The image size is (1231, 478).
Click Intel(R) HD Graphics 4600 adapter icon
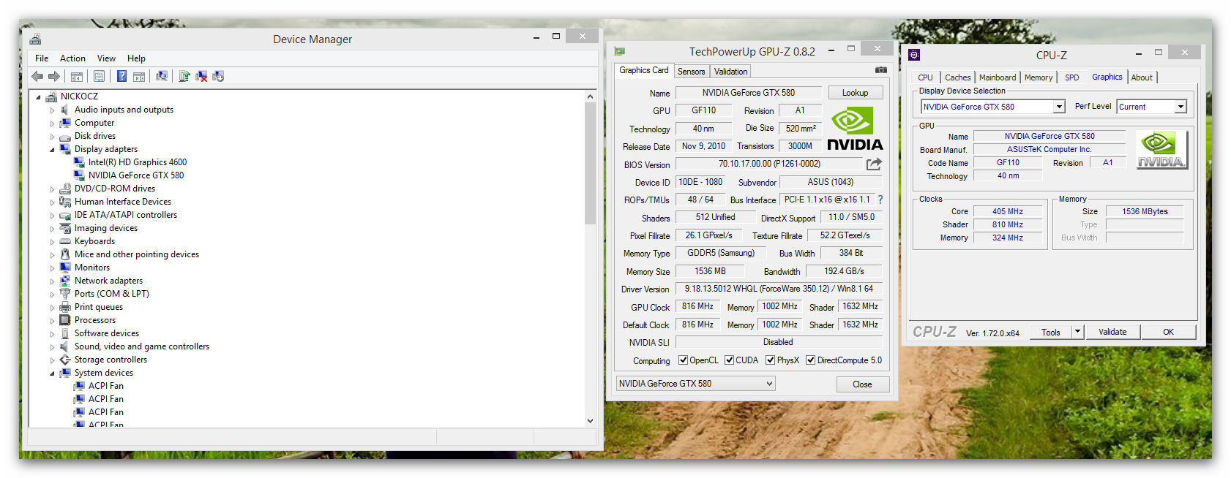[x=79, y=162]
